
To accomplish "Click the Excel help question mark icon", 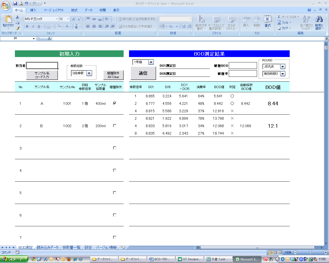I will [x=309, y=10].
